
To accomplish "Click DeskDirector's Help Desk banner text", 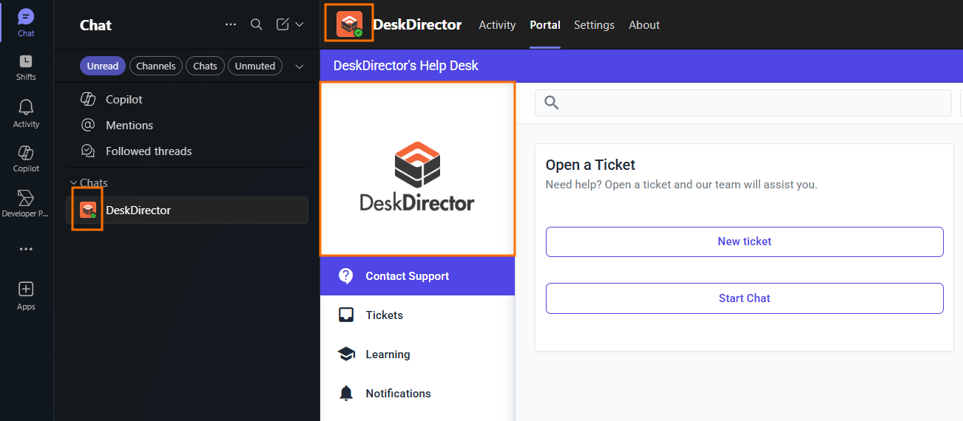I will coord(406,66).
